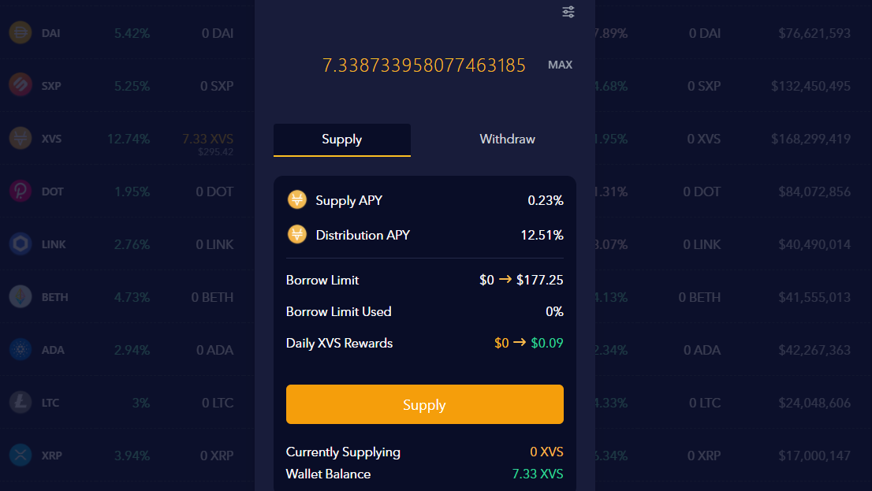Viewport: 872px width, 491px height.
Task: Click the $84,072,856 DOT liquidity value
Action: (814, 192)
